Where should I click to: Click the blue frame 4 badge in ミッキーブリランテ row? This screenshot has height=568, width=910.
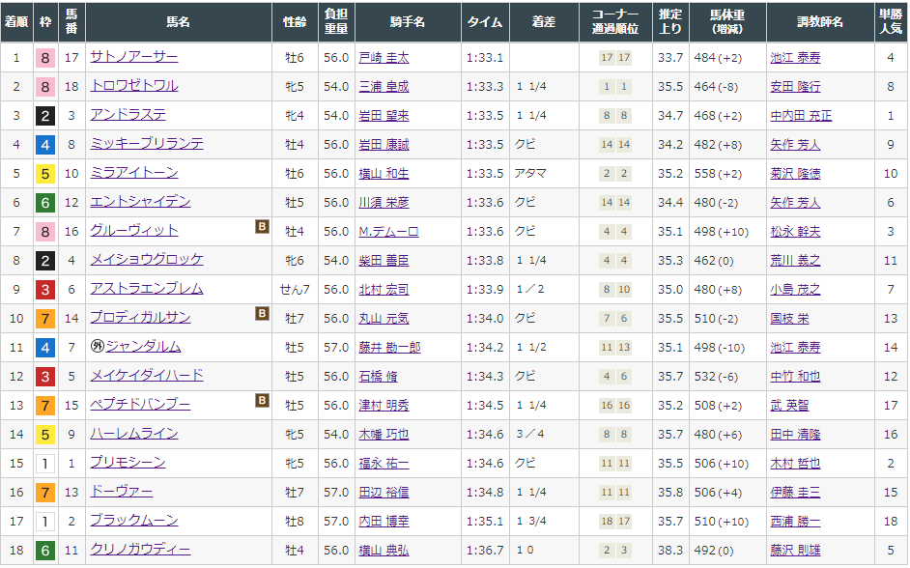tap(45, 145)
